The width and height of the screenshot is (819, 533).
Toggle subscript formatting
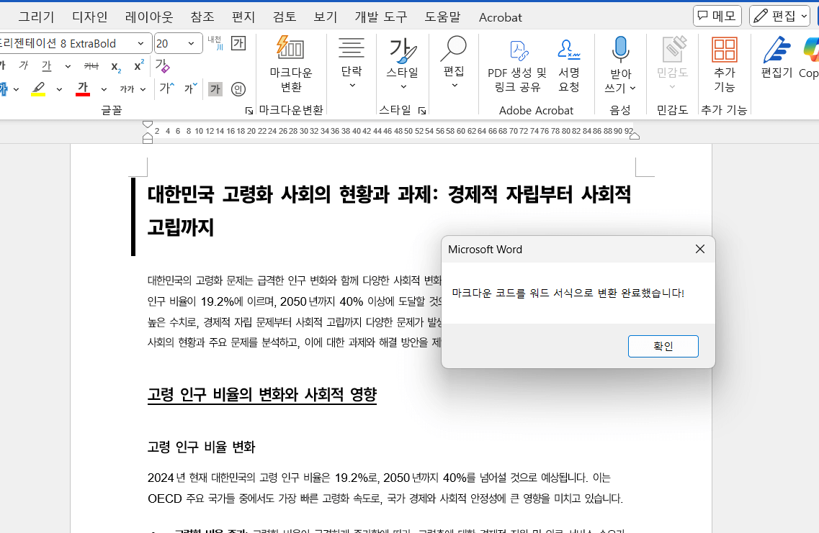coord(116,66)
